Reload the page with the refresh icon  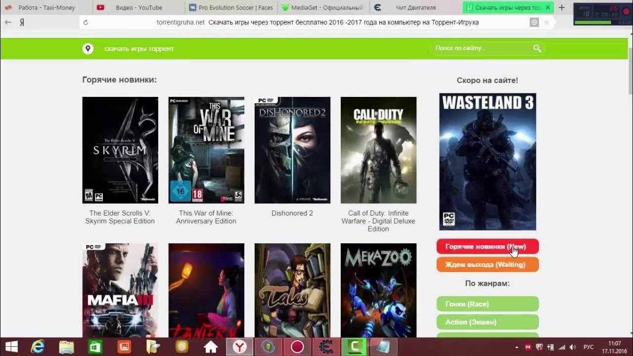click(x=86, y=22)
